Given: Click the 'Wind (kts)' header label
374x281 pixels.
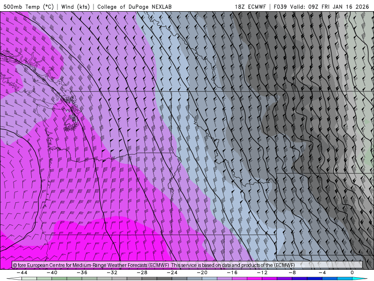Looking at the screenshot, I should pos(75,7).
